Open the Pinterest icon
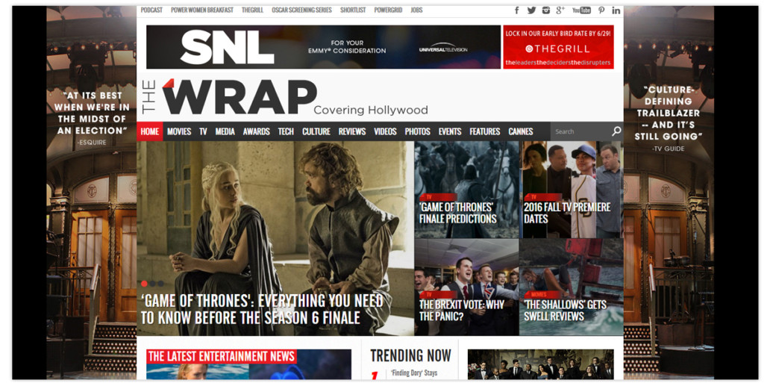 tap(601, 10)
